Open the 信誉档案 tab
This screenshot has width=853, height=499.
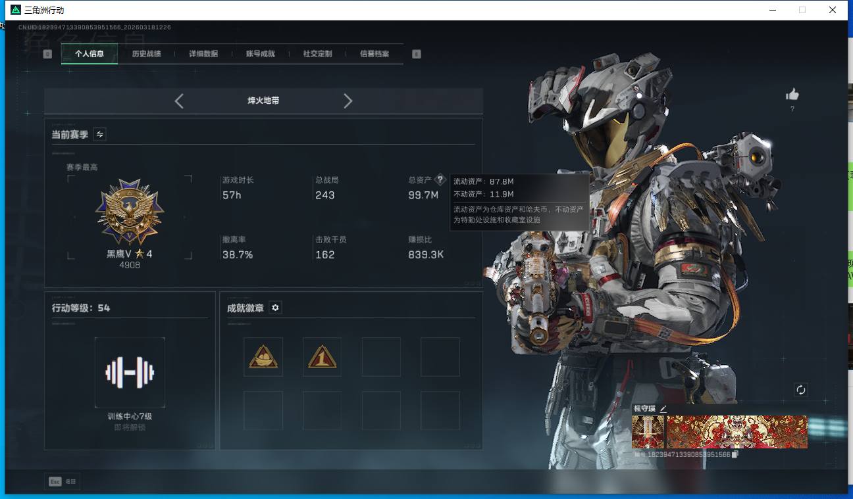tap(375, 54)
